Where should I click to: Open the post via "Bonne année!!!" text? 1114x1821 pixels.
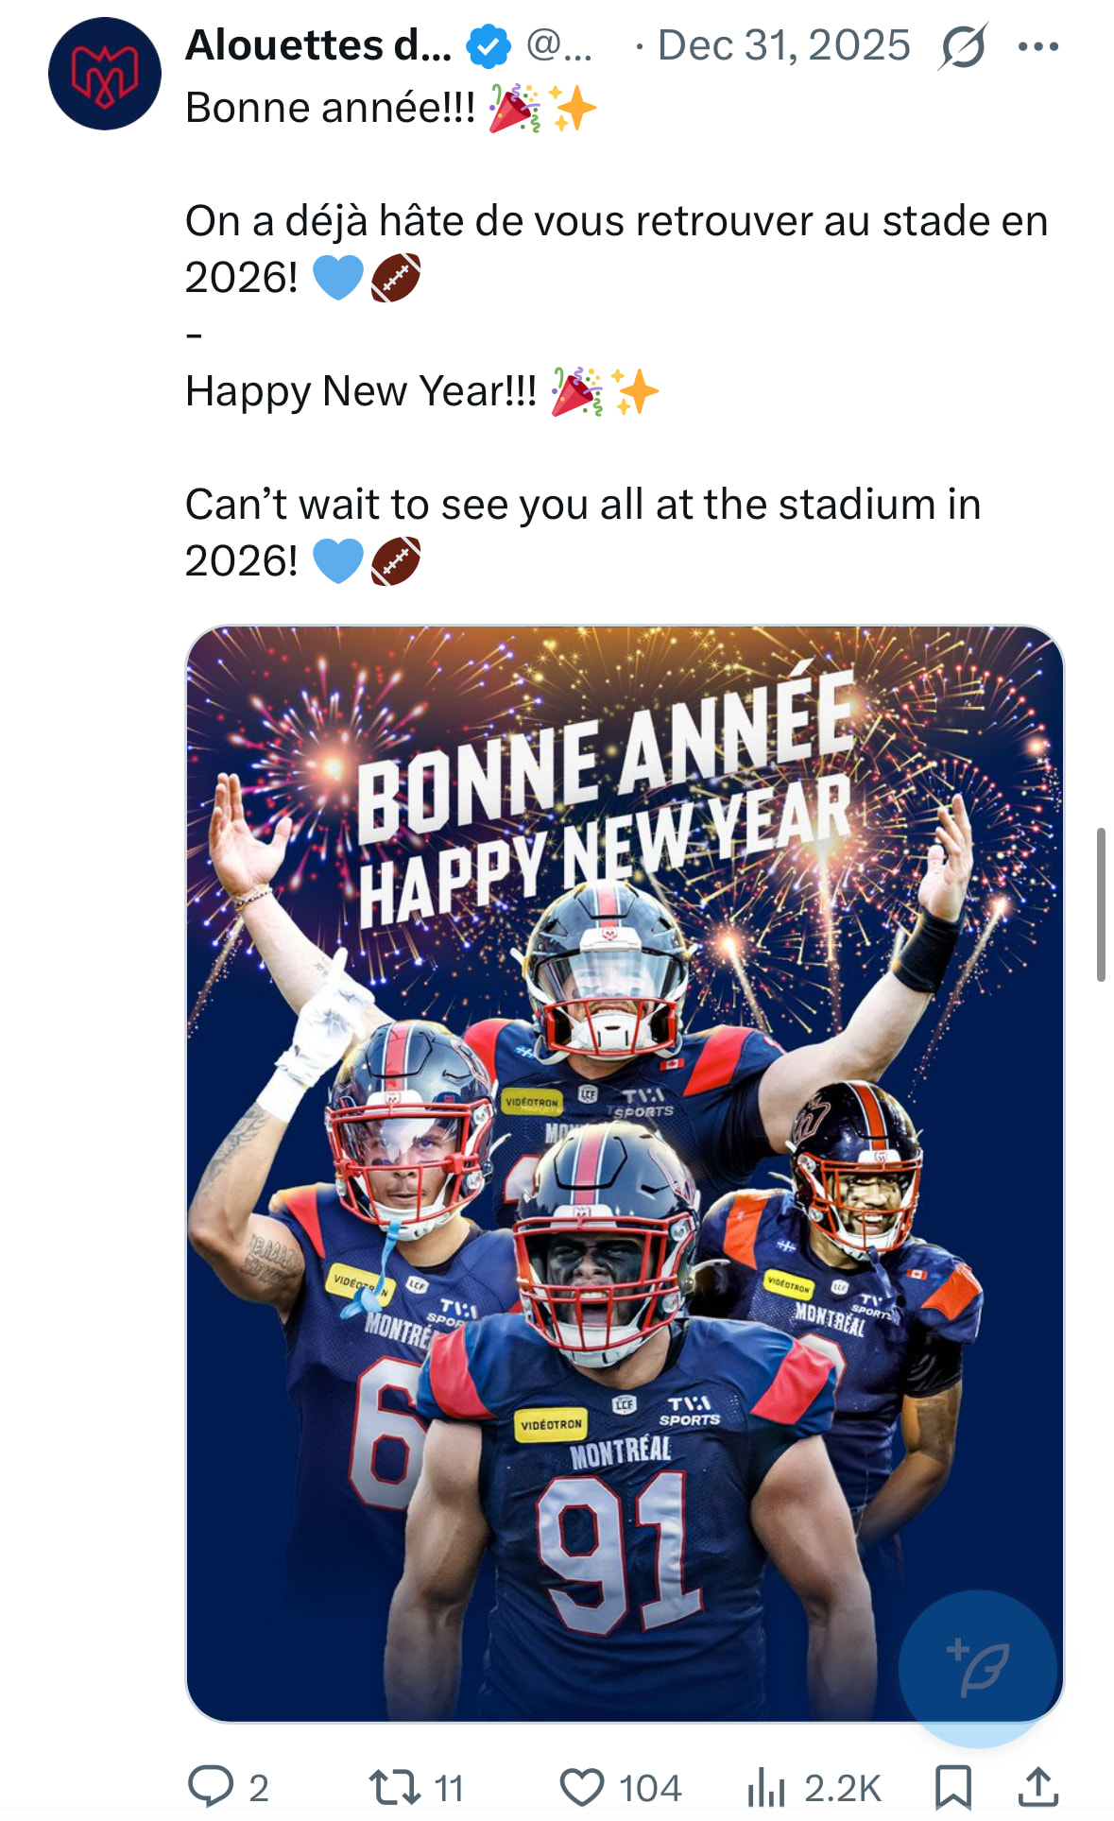coord(331,108)
